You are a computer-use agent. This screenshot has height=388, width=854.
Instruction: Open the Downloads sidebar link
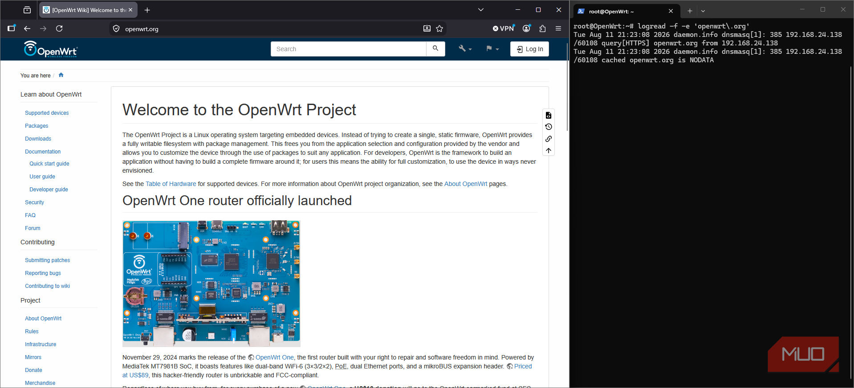[38, 139]
